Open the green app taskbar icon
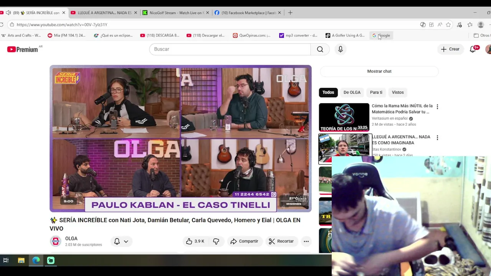Screen dimensions: 491x276 click(51, 260)
